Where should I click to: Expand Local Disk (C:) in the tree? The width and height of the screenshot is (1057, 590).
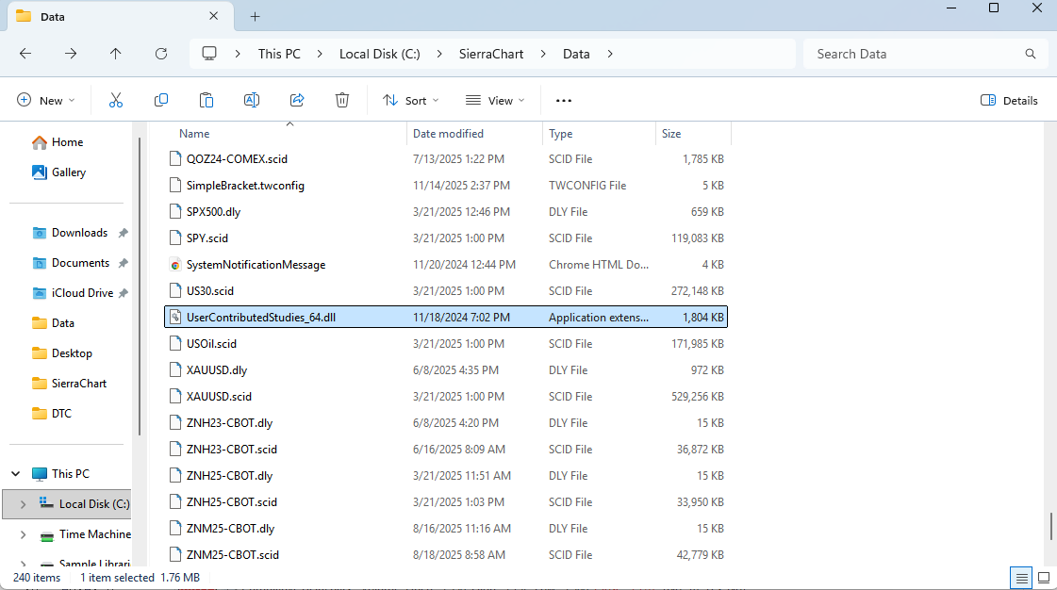click(23, 504)
